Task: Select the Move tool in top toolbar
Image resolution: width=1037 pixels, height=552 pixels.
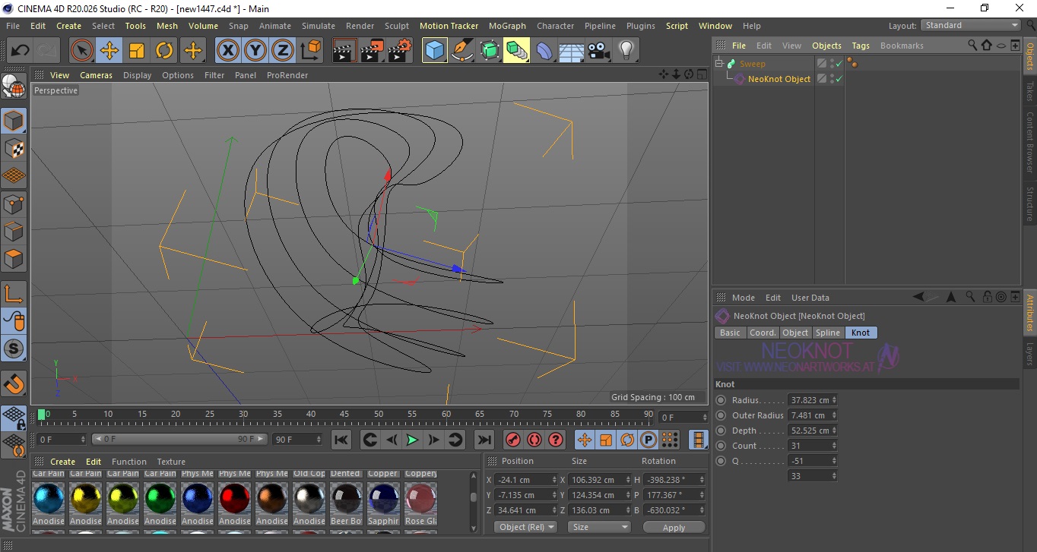Action: pyautogui.click(x=109, y=51)
